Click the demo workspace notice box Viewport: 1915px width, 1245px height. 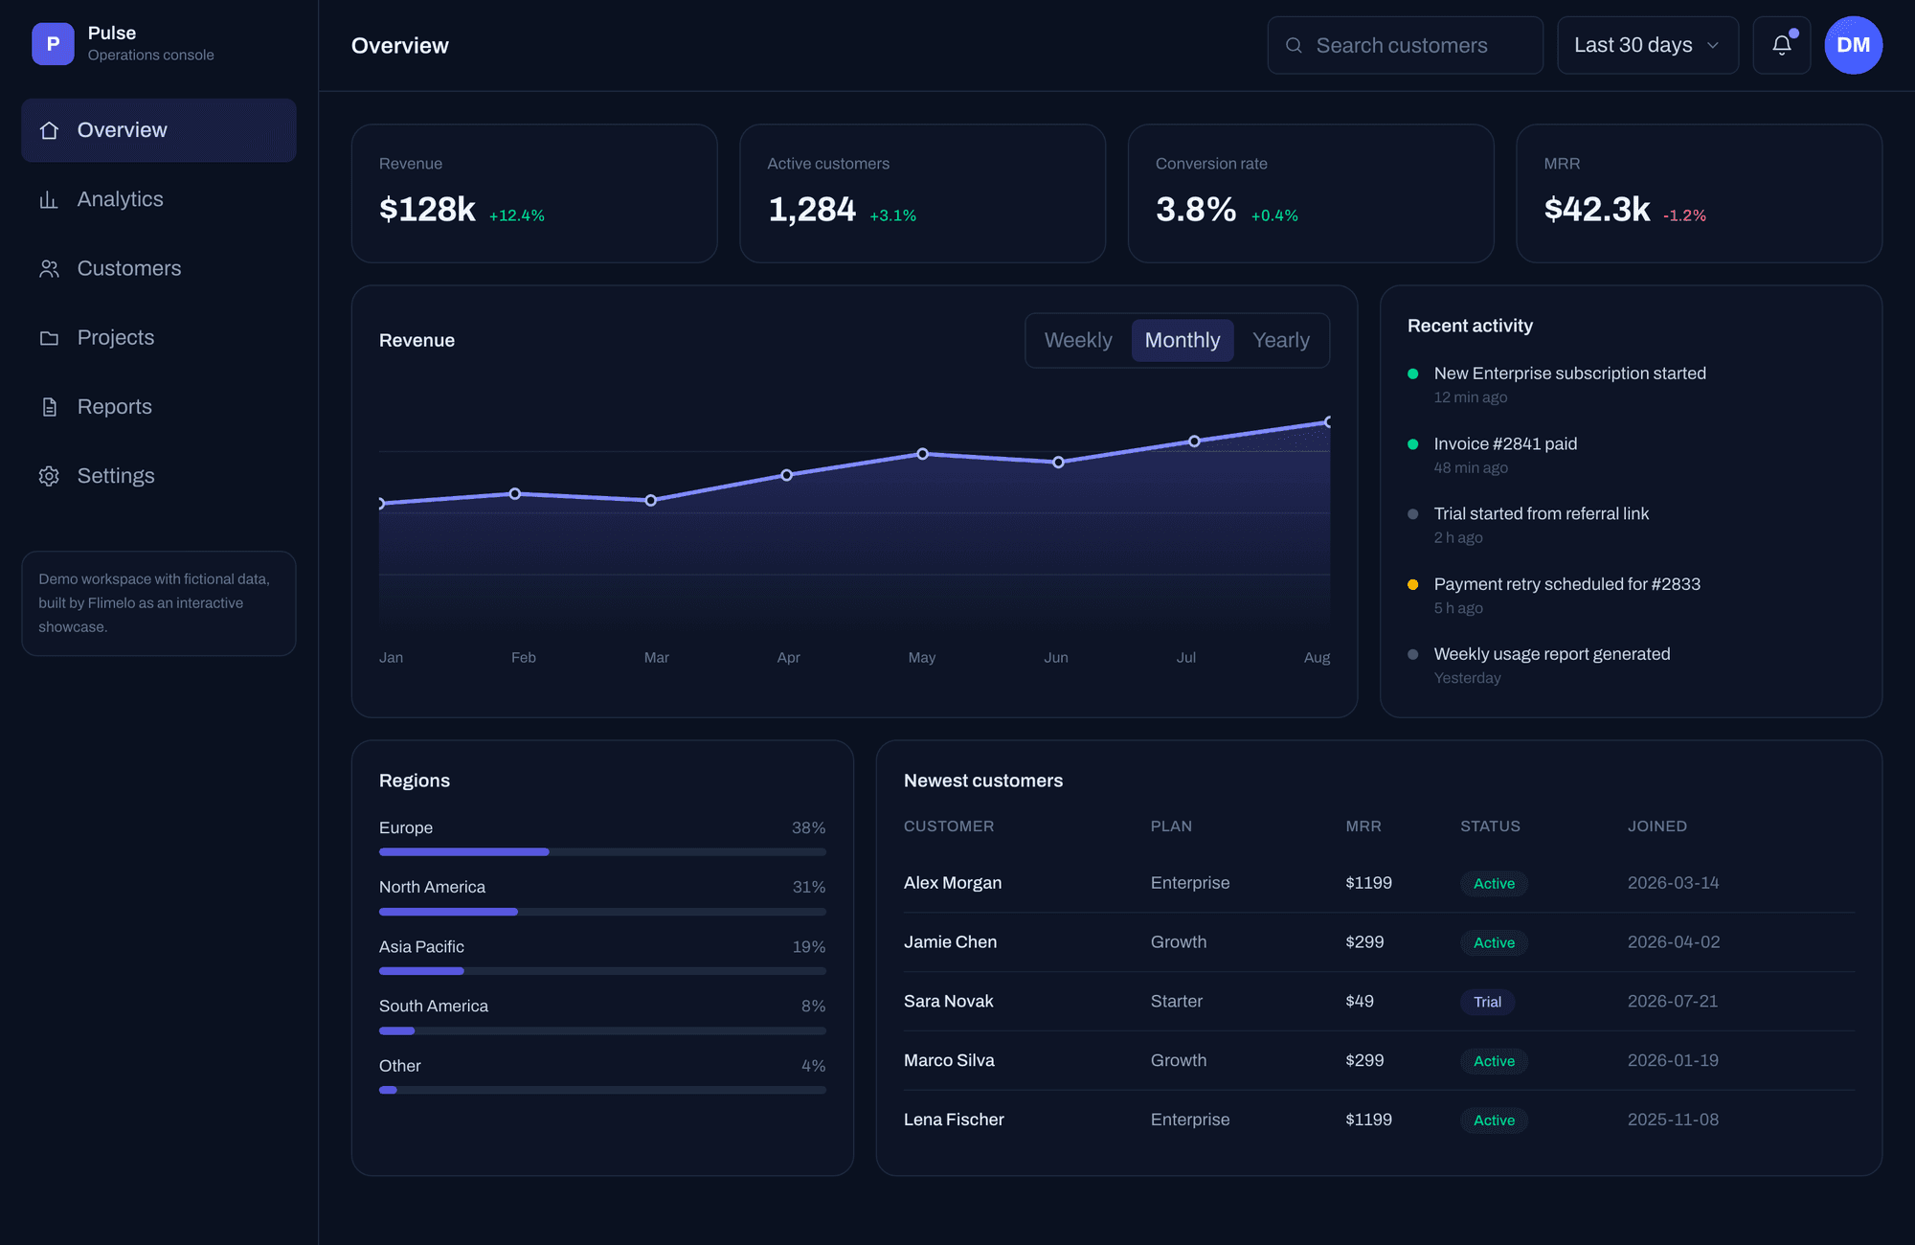159,603
